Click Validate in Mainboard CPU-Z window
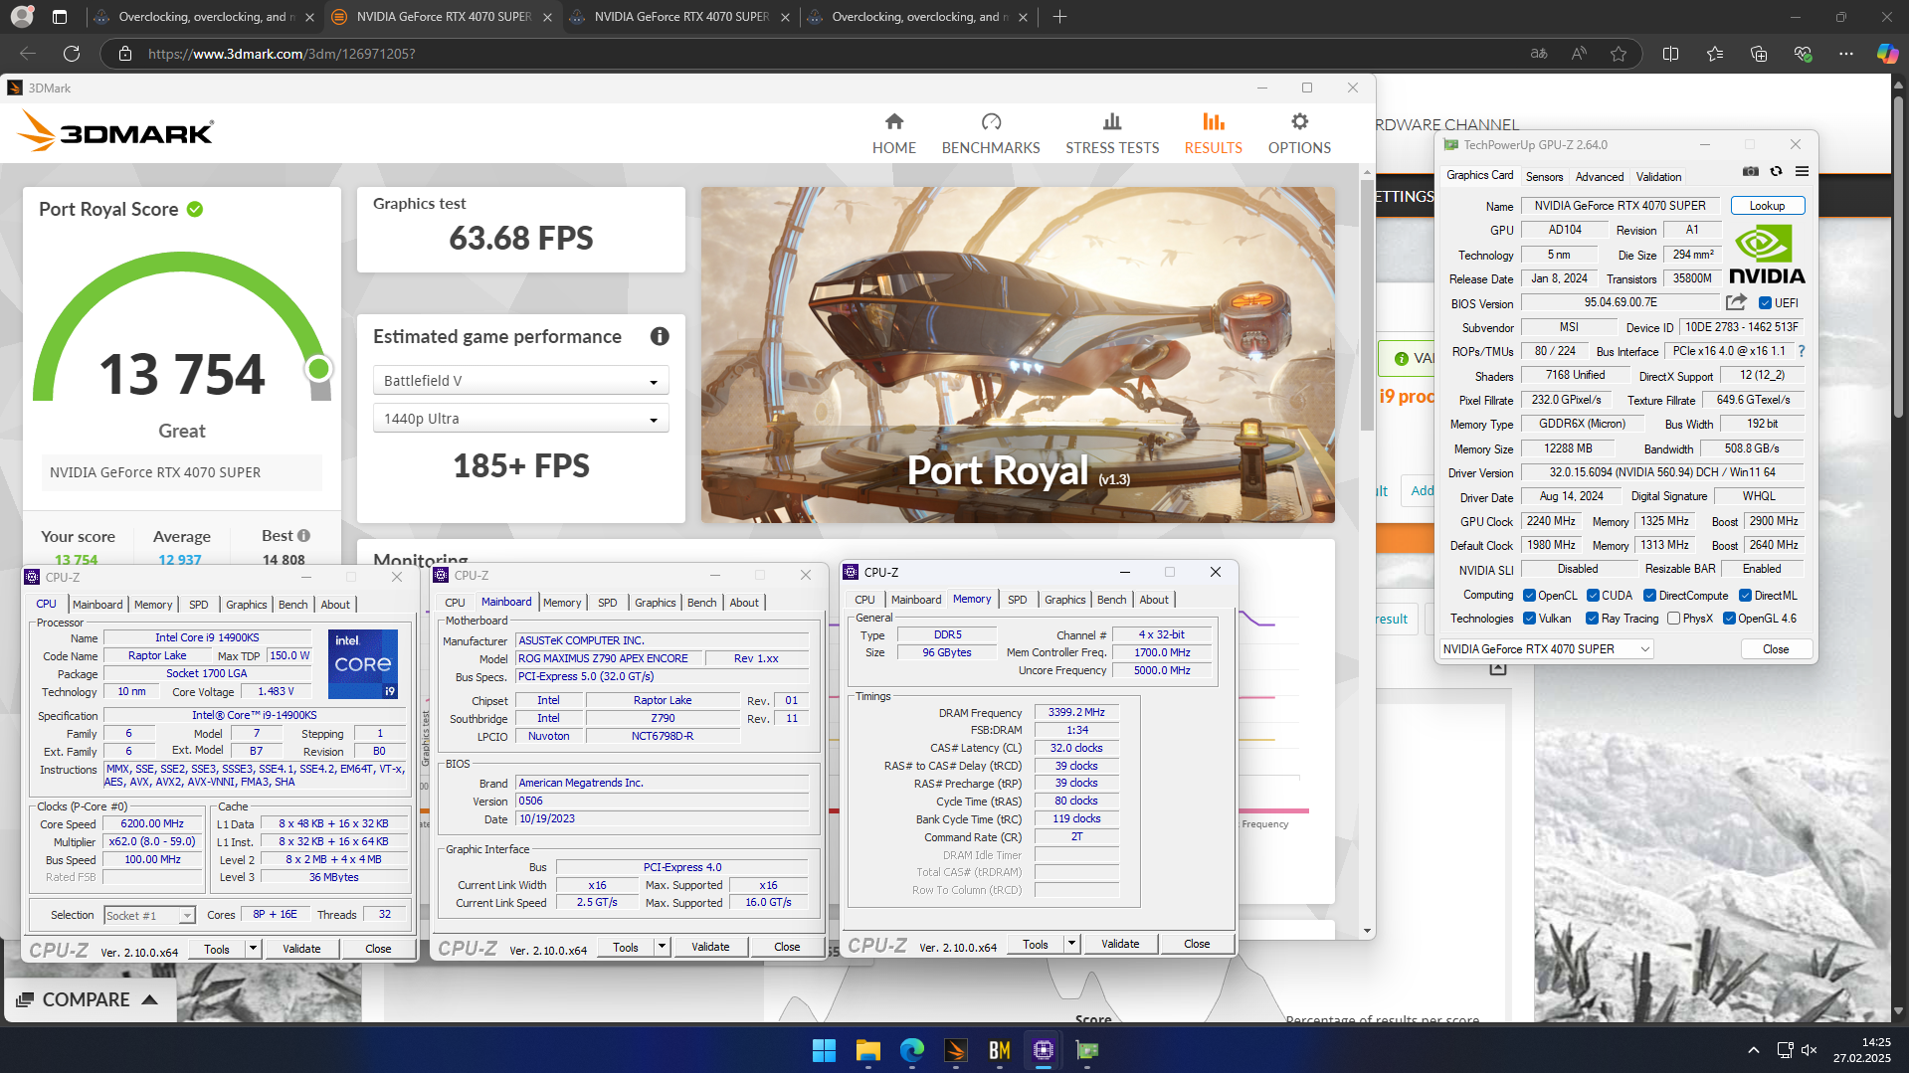Screen dimensions: 1909x1073 [710, 947]
